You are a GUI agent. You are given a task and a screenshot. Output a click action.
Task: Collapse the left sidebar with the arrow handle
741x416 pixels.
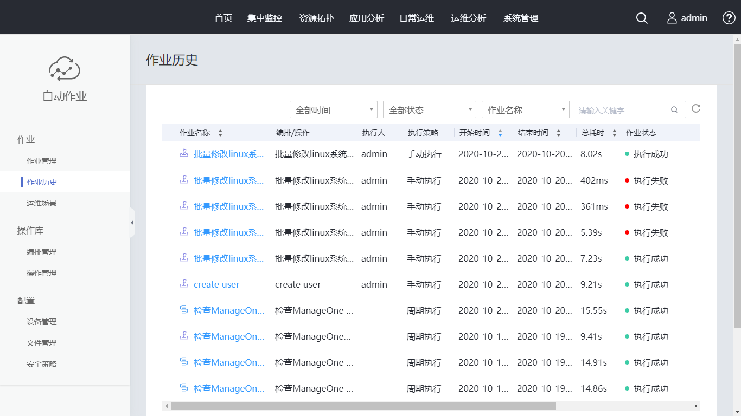pos(132,223)
